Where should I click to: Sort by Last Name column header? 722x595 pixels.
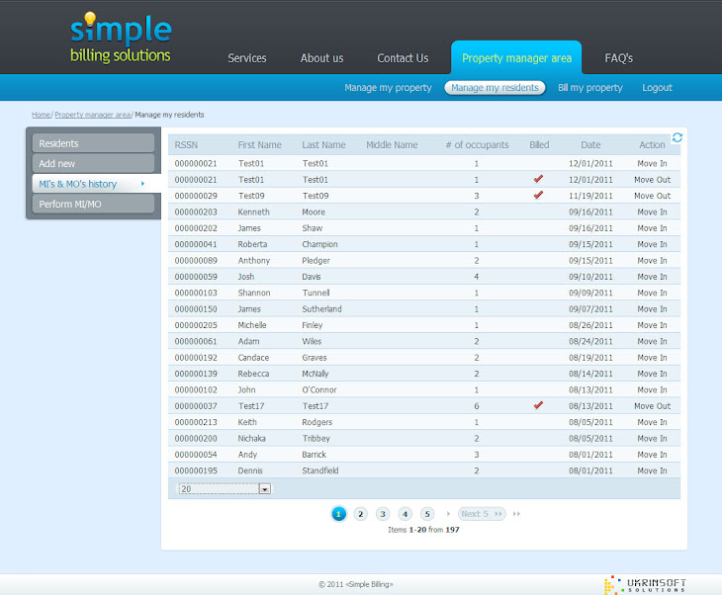(323, 145)
